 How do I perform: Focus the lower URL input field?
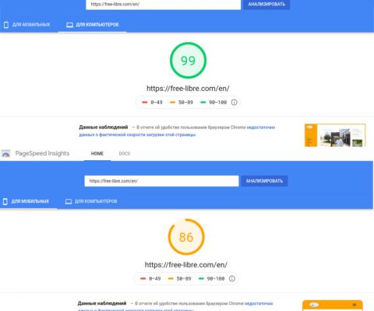click(161, 181)
